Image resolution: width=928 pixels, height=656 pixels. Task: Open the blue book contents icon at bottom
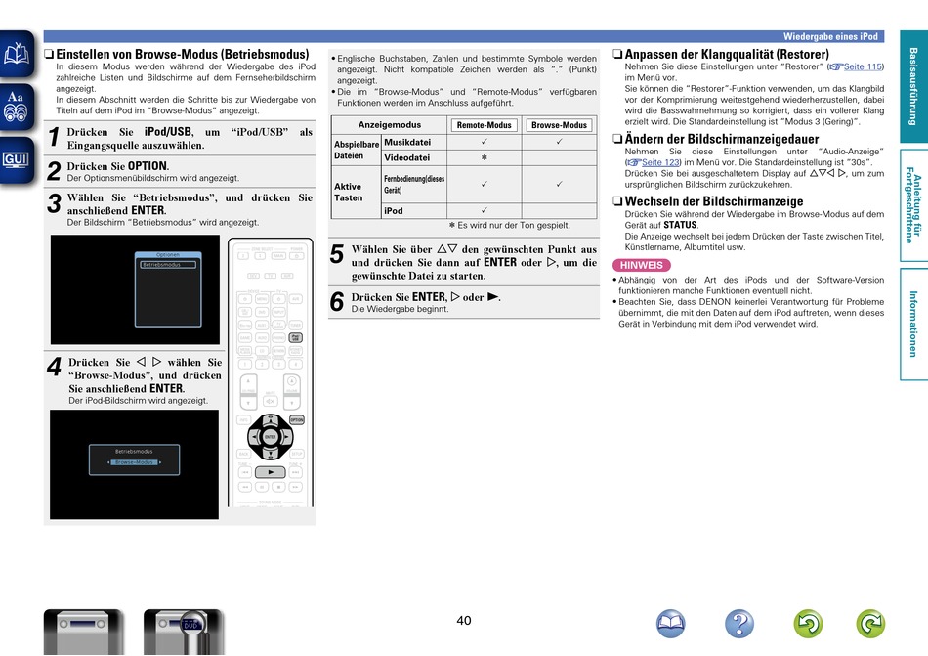tap(670, 623)
